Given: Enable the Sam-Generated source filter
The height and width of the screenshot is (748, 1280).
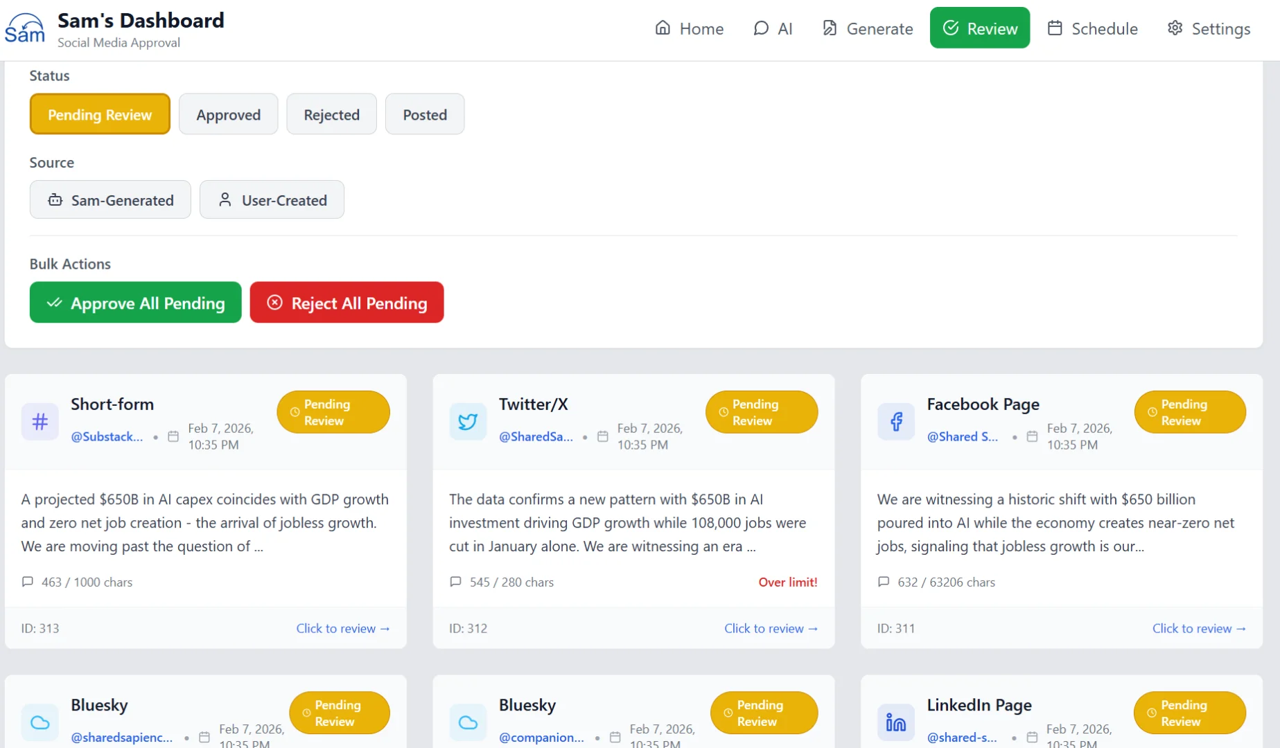Looking at the screenshot, I should pos(110,200).
